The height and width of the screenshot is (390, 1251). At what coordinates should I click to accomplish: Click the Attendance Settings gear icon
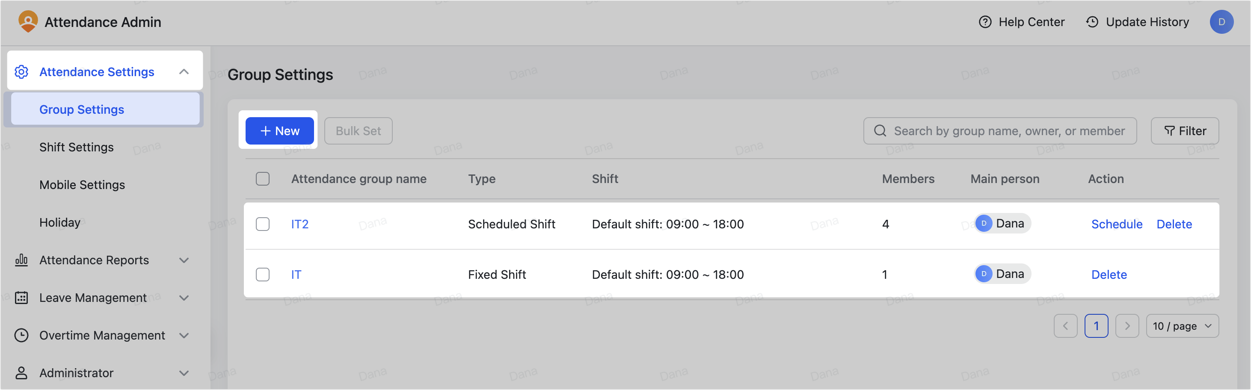click(x=21, y=71)
